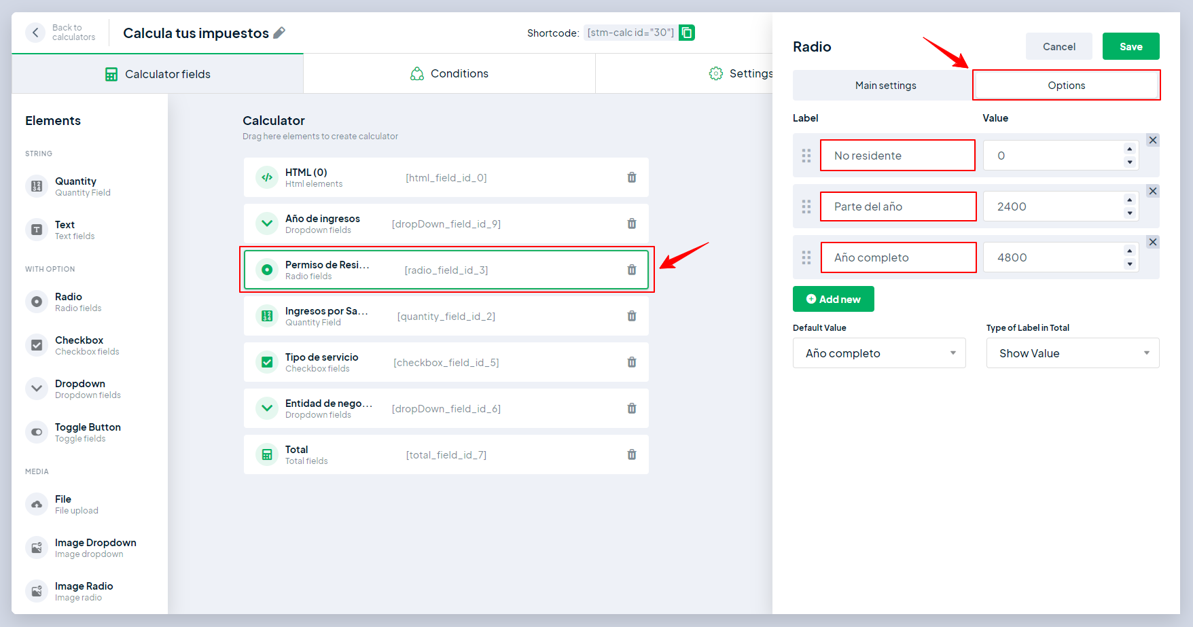Click the shortcode text field
The image size is (1193, 627).
[630, 33]
